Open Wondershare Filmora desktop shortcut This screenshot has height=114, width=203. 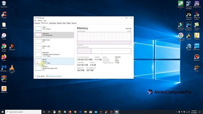(180, 26)
